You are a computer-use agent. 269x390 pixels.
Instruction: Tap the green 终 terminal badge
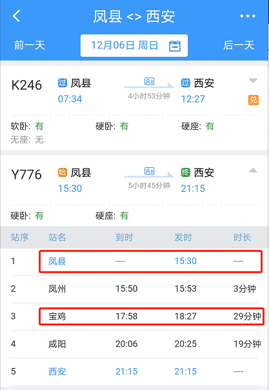(186, 172)
